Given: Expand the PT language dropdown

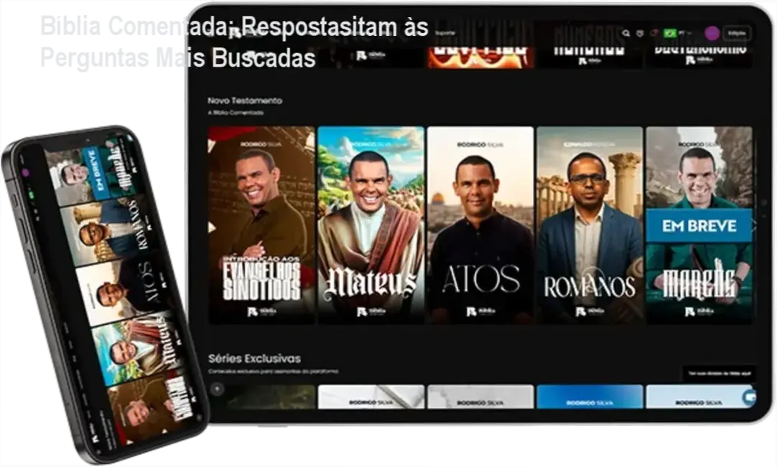Looking at the screenshot, I should click(685, 33).
